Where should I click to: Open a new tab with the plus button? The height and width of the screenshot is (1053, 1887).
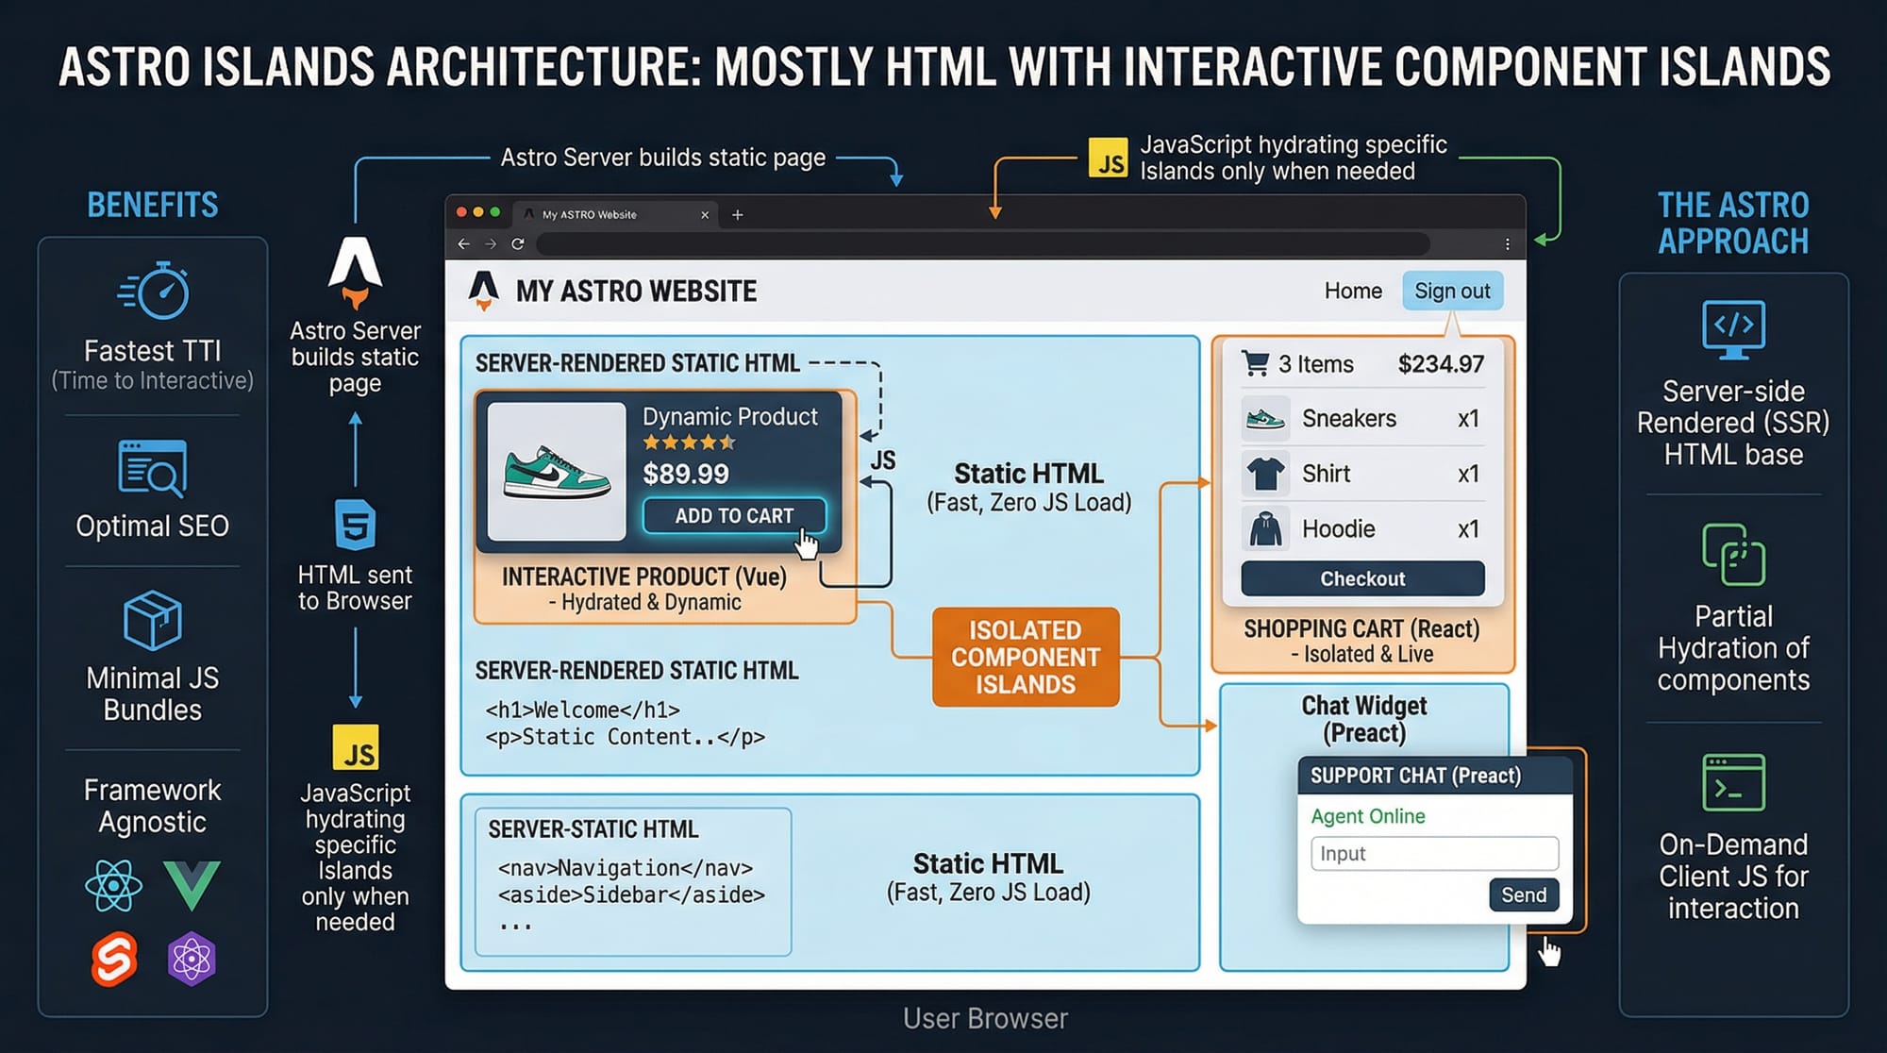click(737, 215)
